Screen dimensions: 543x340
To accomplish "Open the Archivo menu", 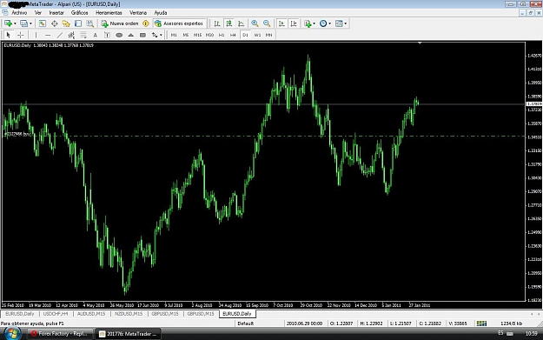I will click(x=19, y=13).
